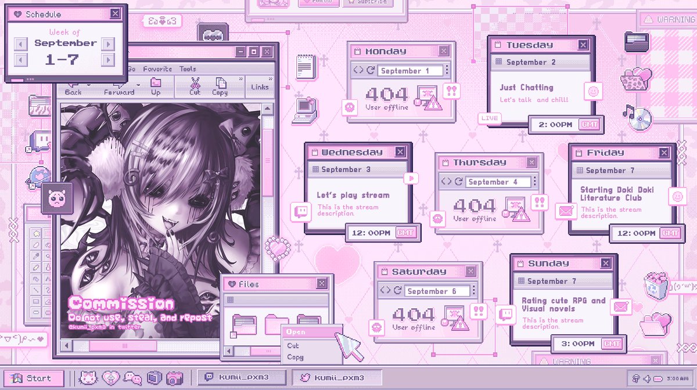Go to next month after September
This screenshot has height=390, width=697.
point(108,44)
